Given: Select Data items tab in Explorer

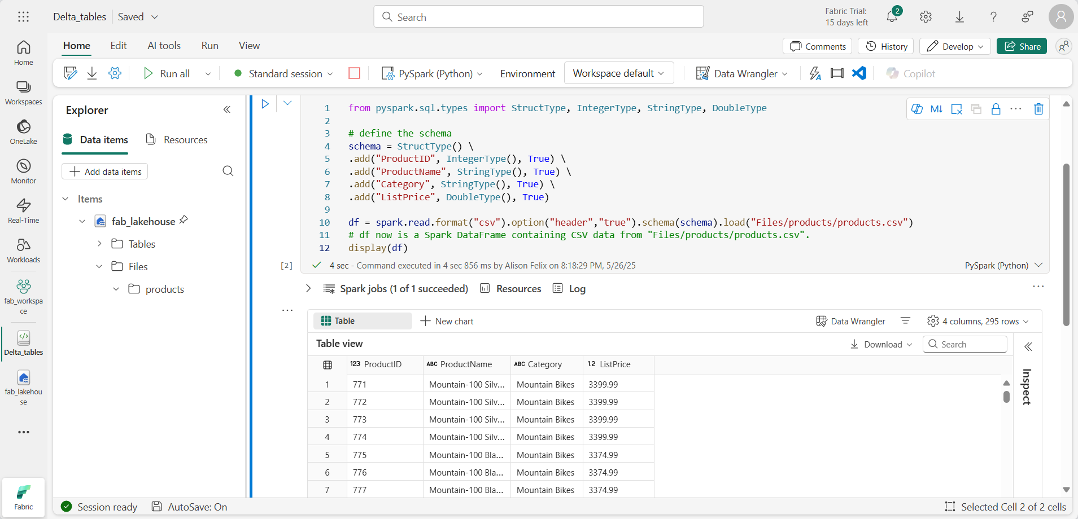Looking at the screenshot, I should click(95, 139).
